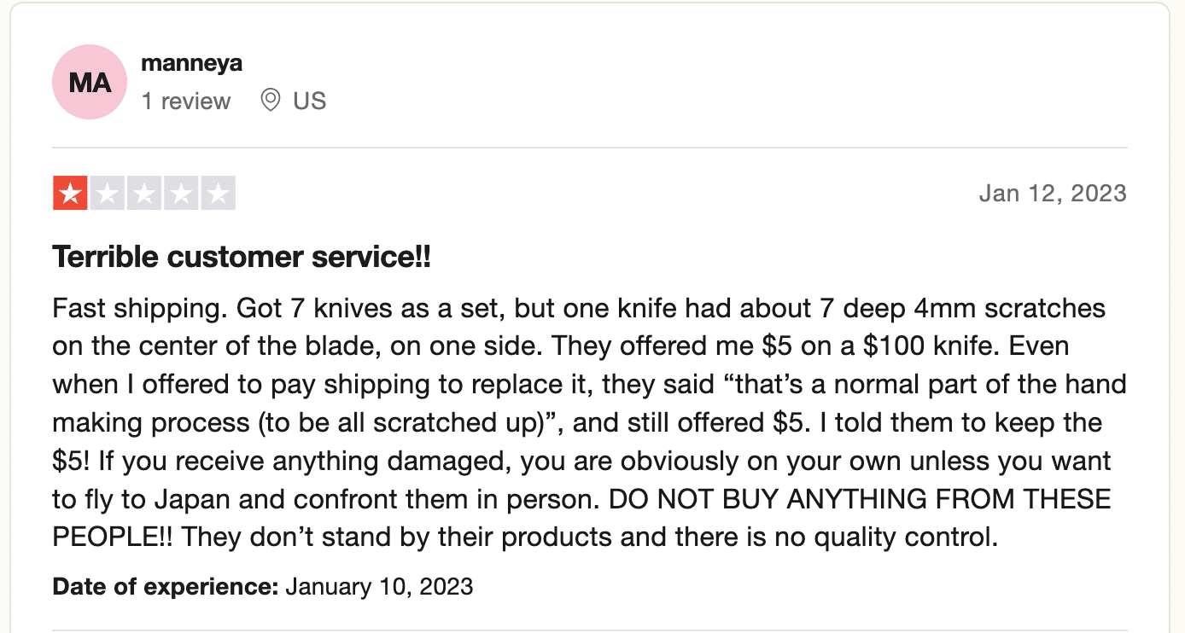Click the second gray rating star
This screenshot has height=633, width=1185.
[108, 194]
